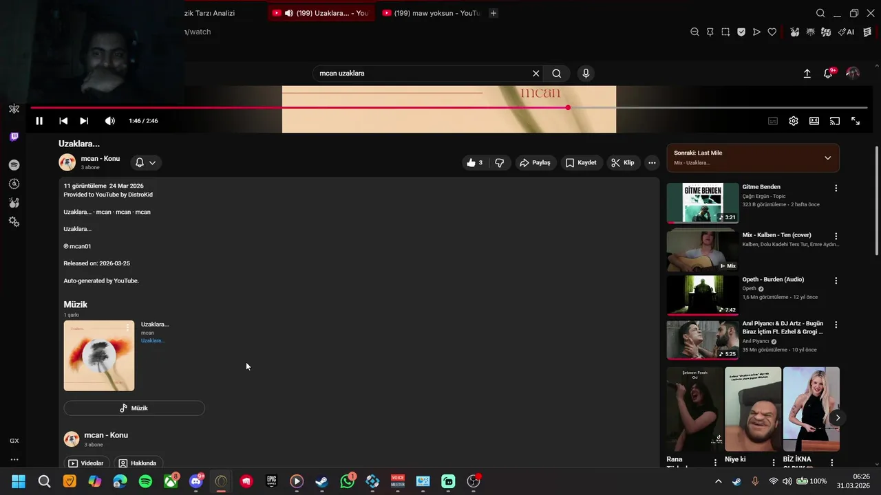
Task: Enter full screen mode
Action: point(856,121)
